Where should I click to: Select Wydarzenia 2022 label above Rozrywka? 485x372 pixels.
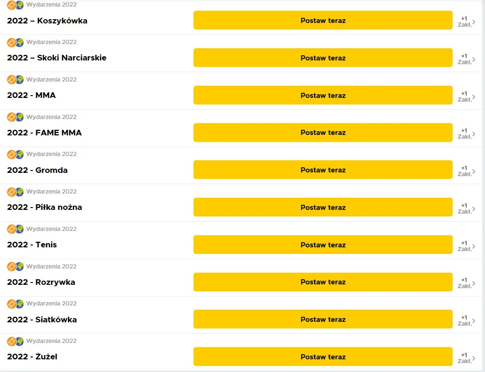click(52, 266)
